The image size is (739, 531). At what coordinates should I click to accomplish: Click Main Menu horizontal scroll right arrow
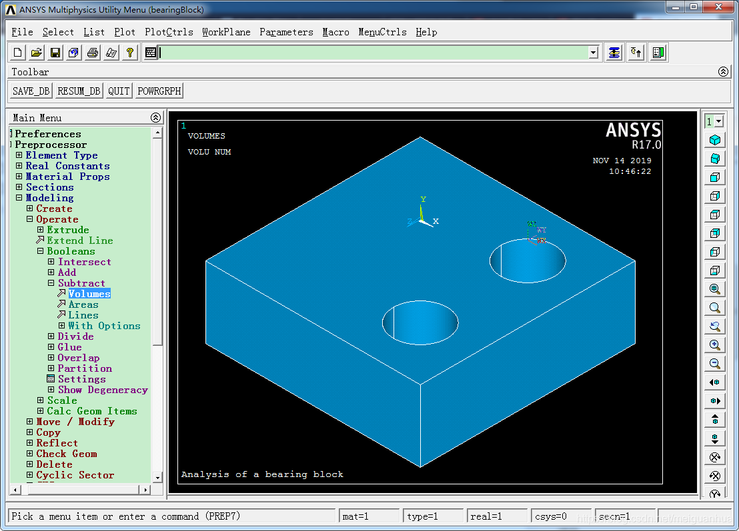pos(145,490)
